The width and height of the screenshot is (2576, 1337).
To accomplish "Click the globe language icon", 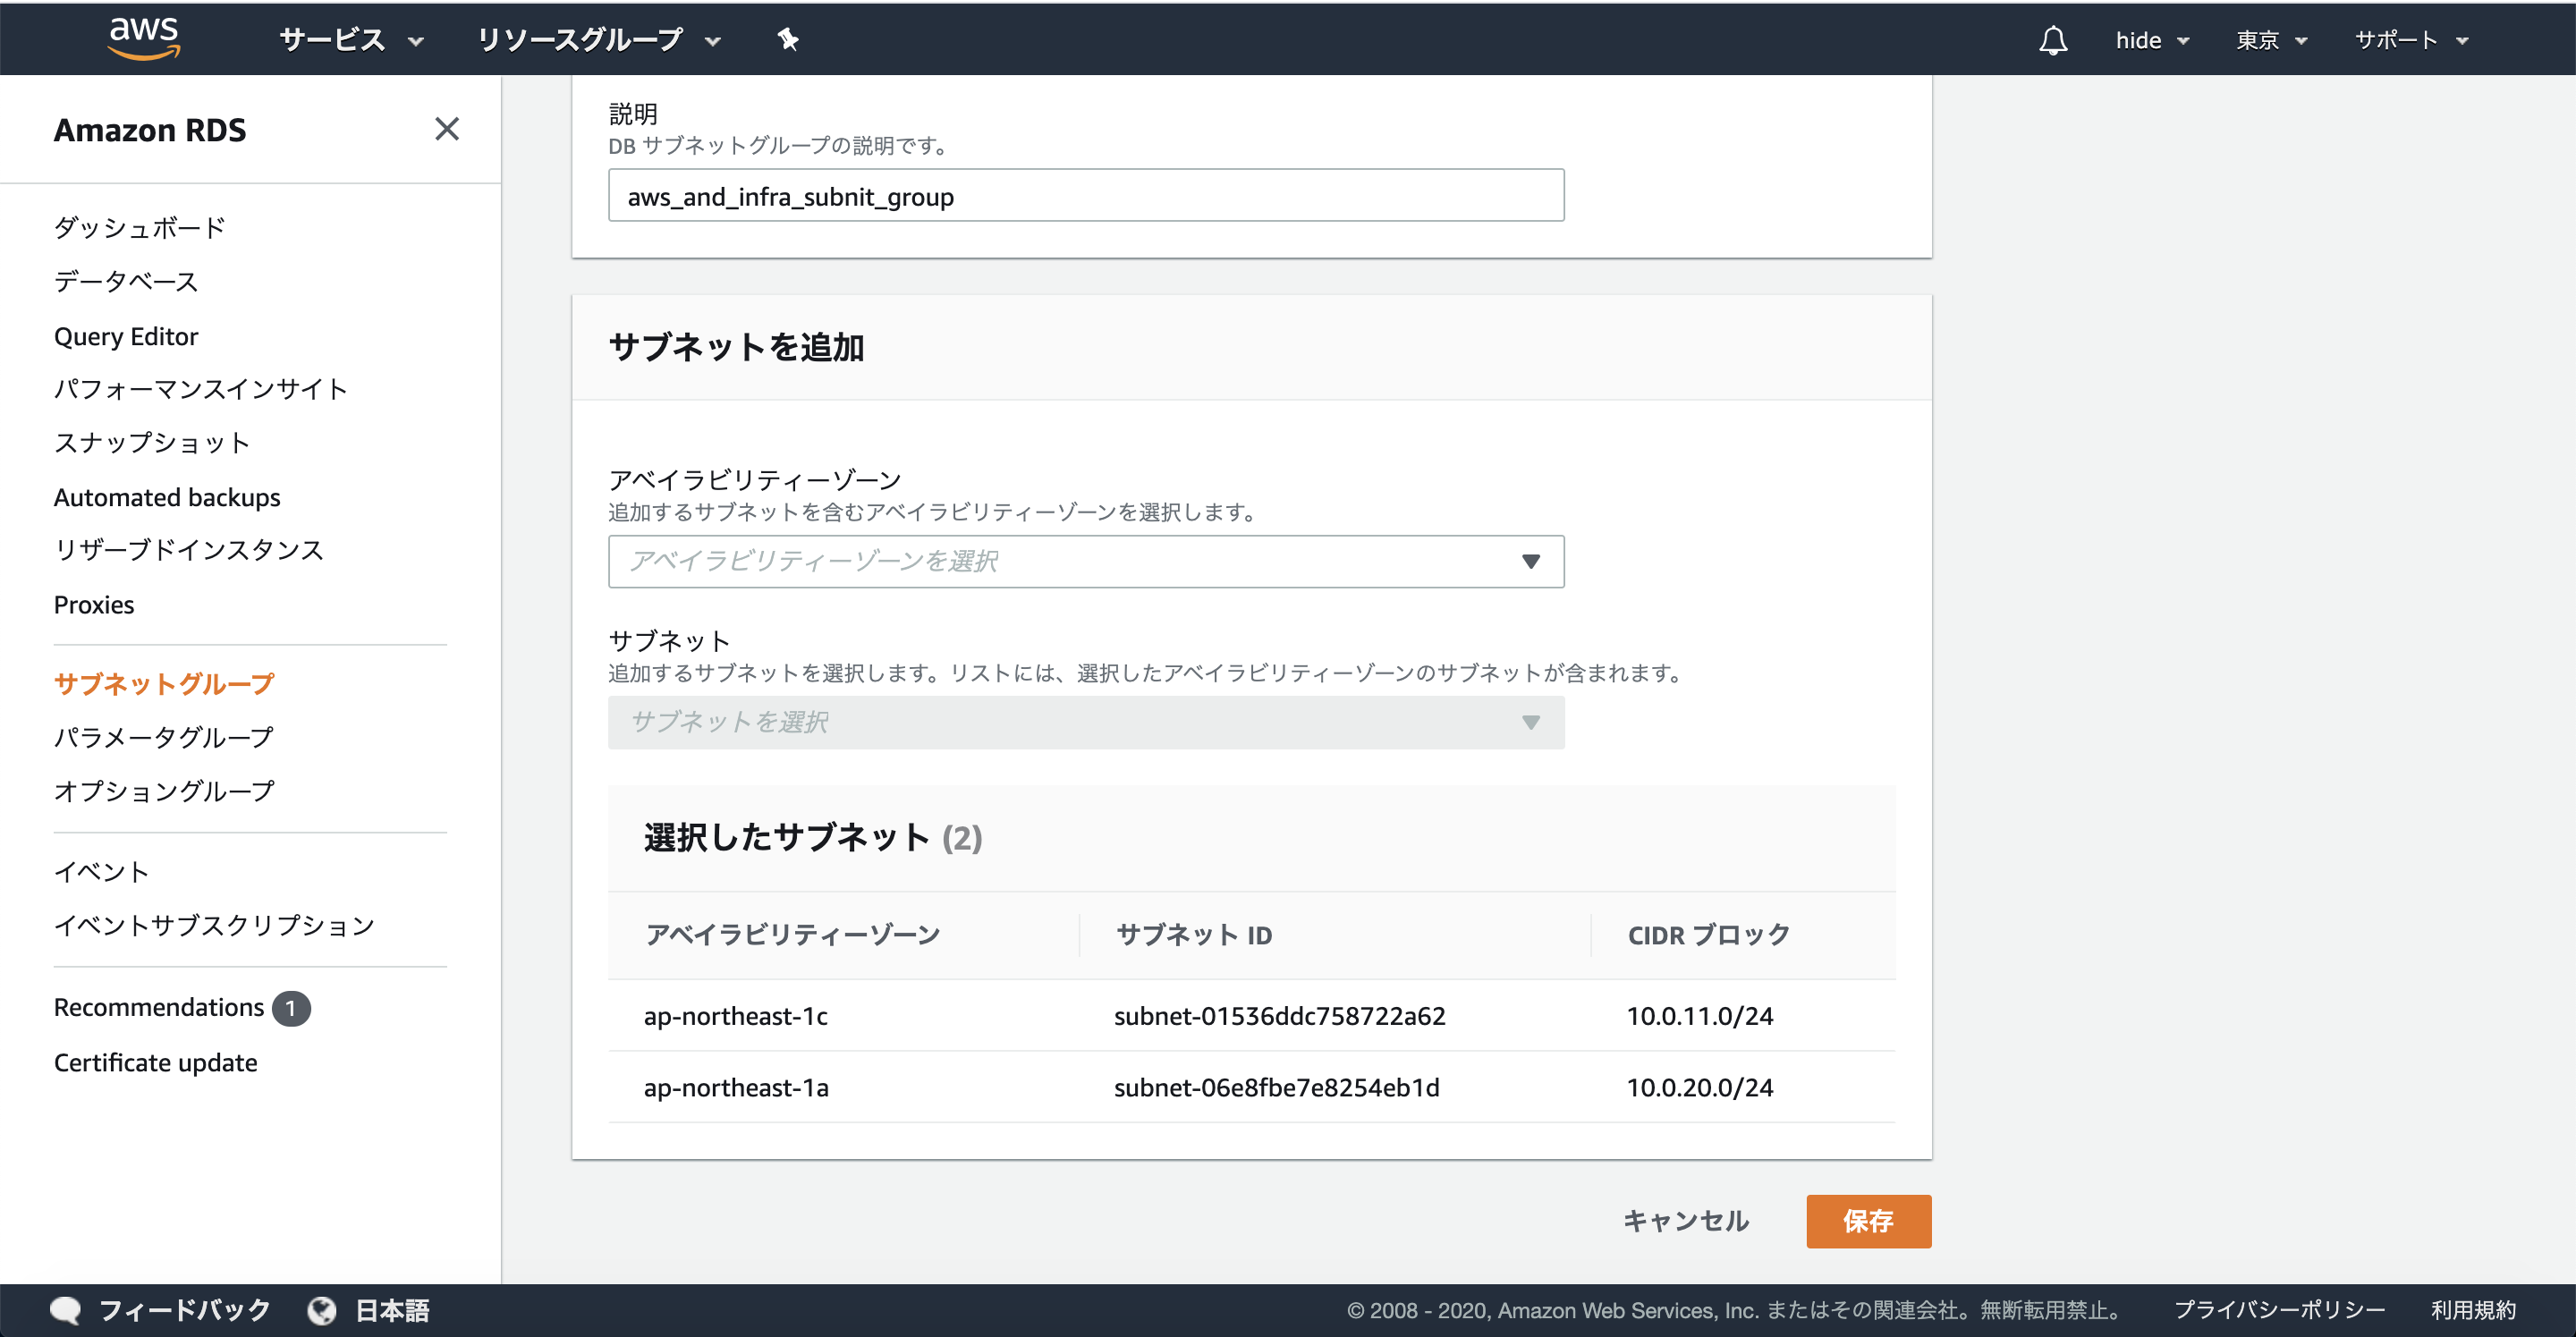I will [322, 1310].
